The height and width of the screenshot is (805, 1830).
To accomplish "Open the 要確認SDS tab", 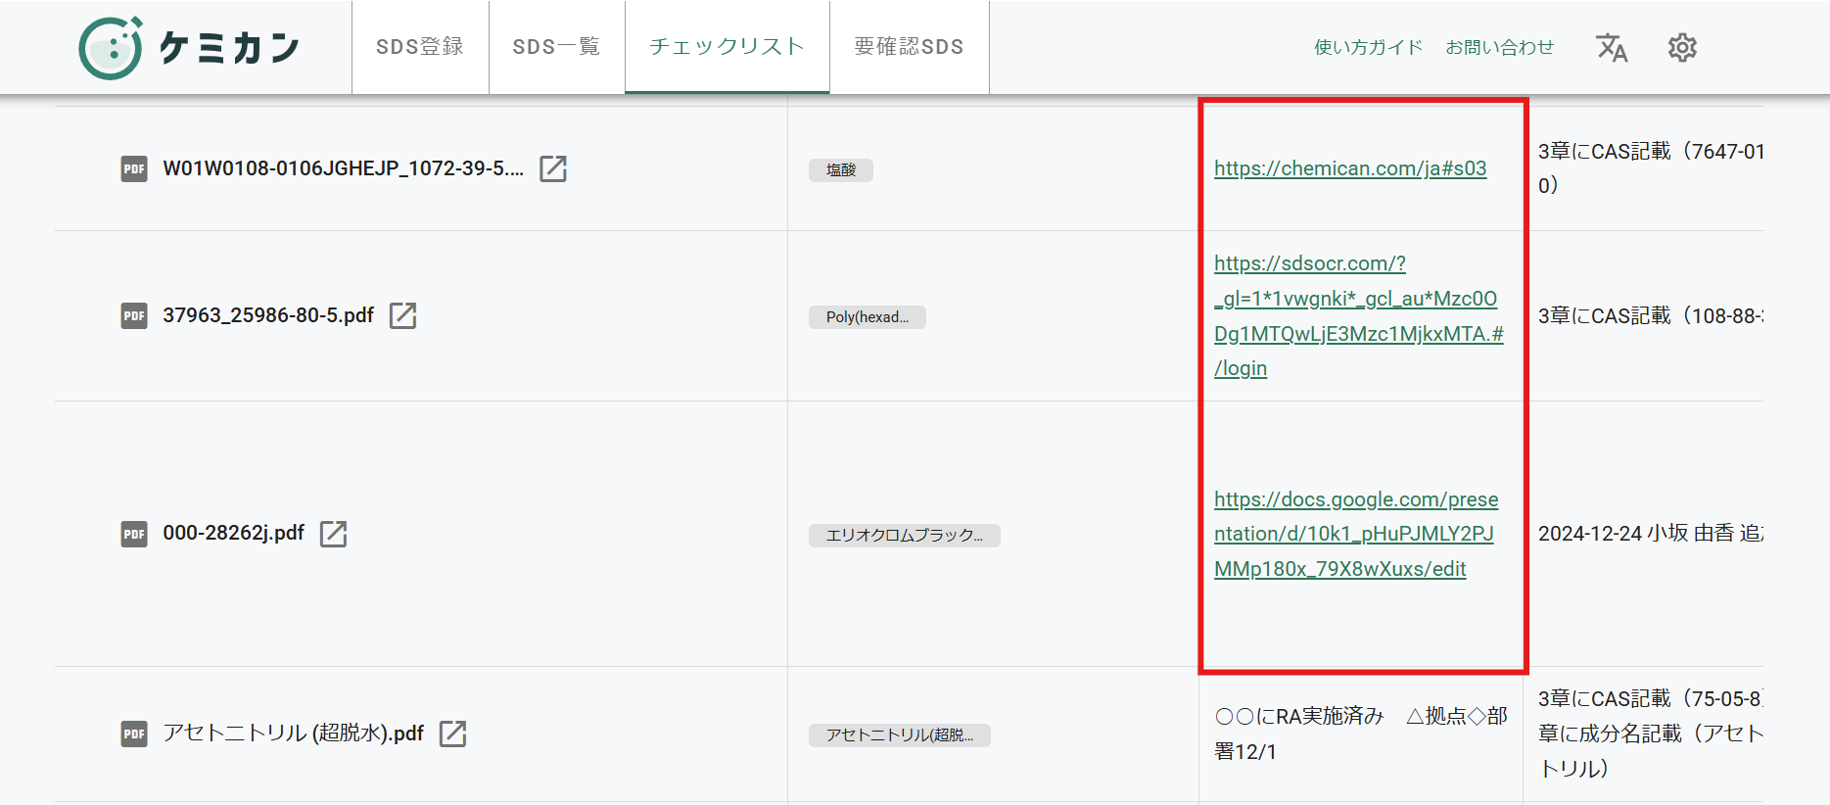I will click(909, 47).
